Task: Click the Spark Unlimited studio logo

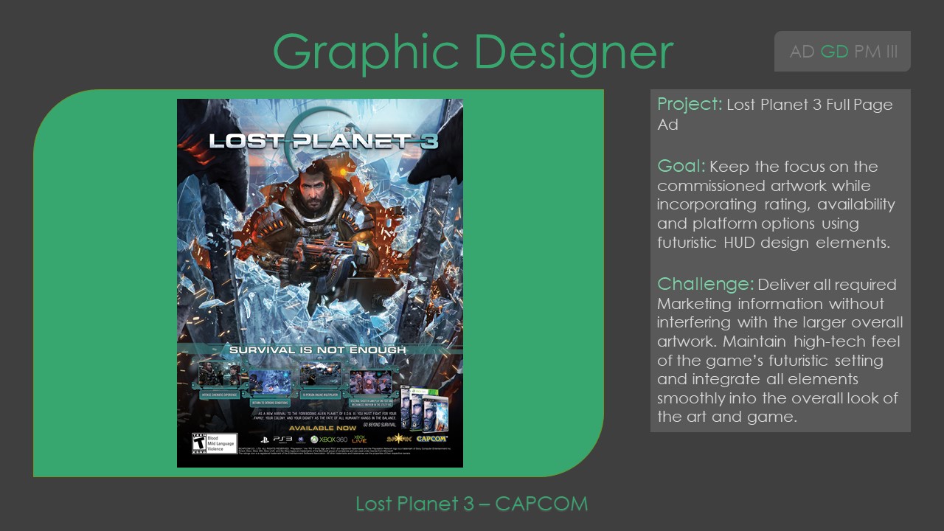Action: point(398,438)
